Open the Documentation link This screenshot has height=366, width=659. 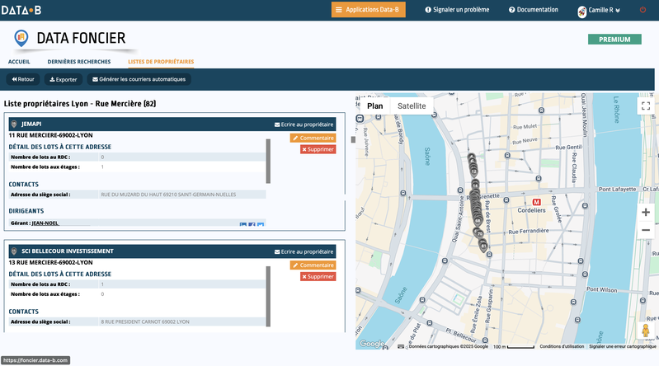click(534, 10)
